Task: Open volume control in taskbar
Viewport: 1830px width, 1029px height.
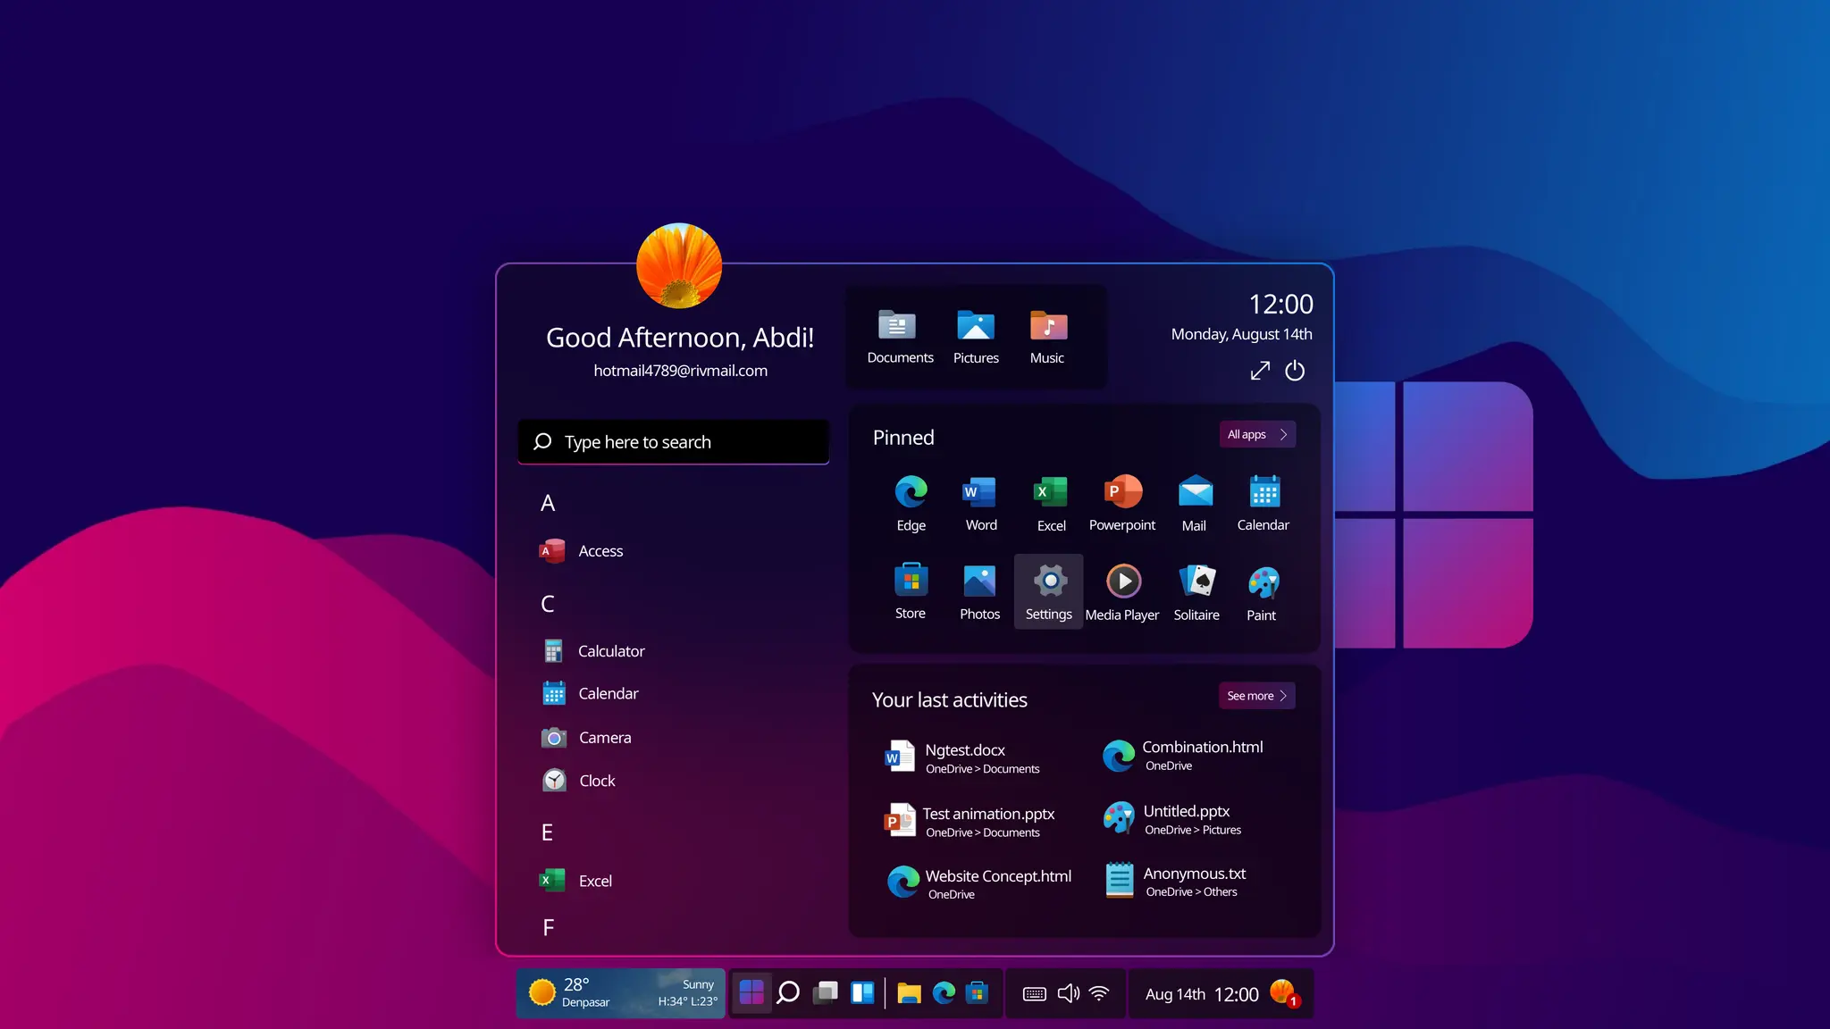Action: [x=1068, y=994]
